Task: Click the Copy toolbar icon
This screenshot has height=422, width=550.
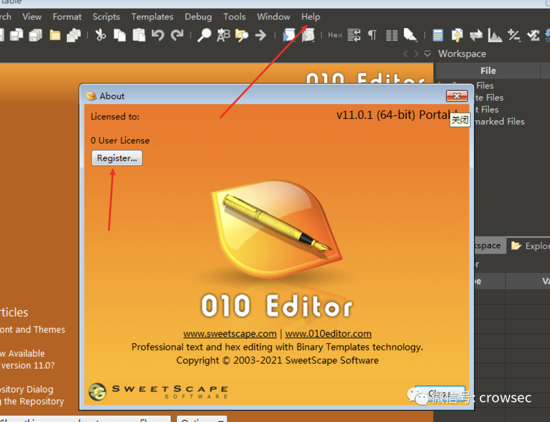Action: [x=120, y=35]
